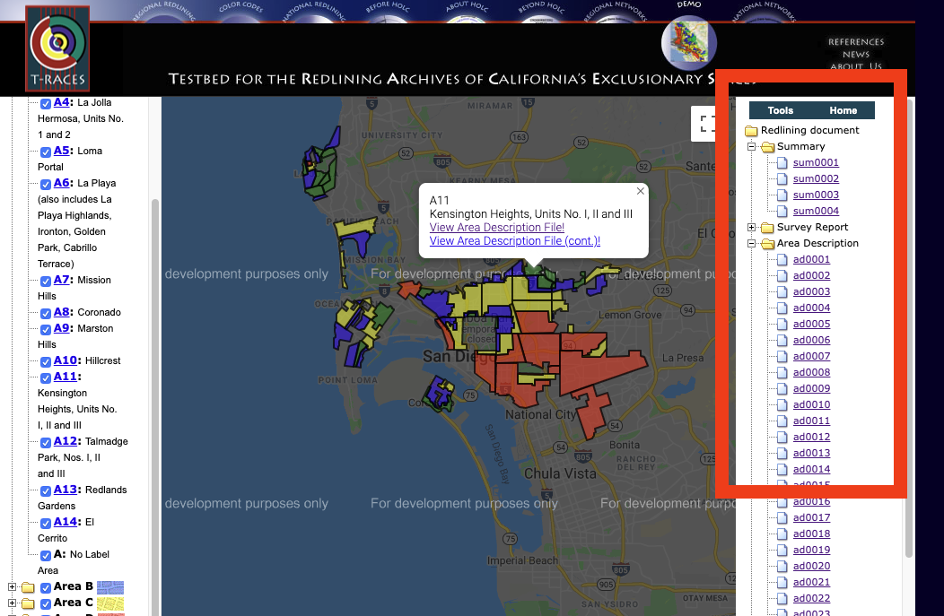
Task: Toggle the Area C layer checkbox
Action: coord(45,604)
